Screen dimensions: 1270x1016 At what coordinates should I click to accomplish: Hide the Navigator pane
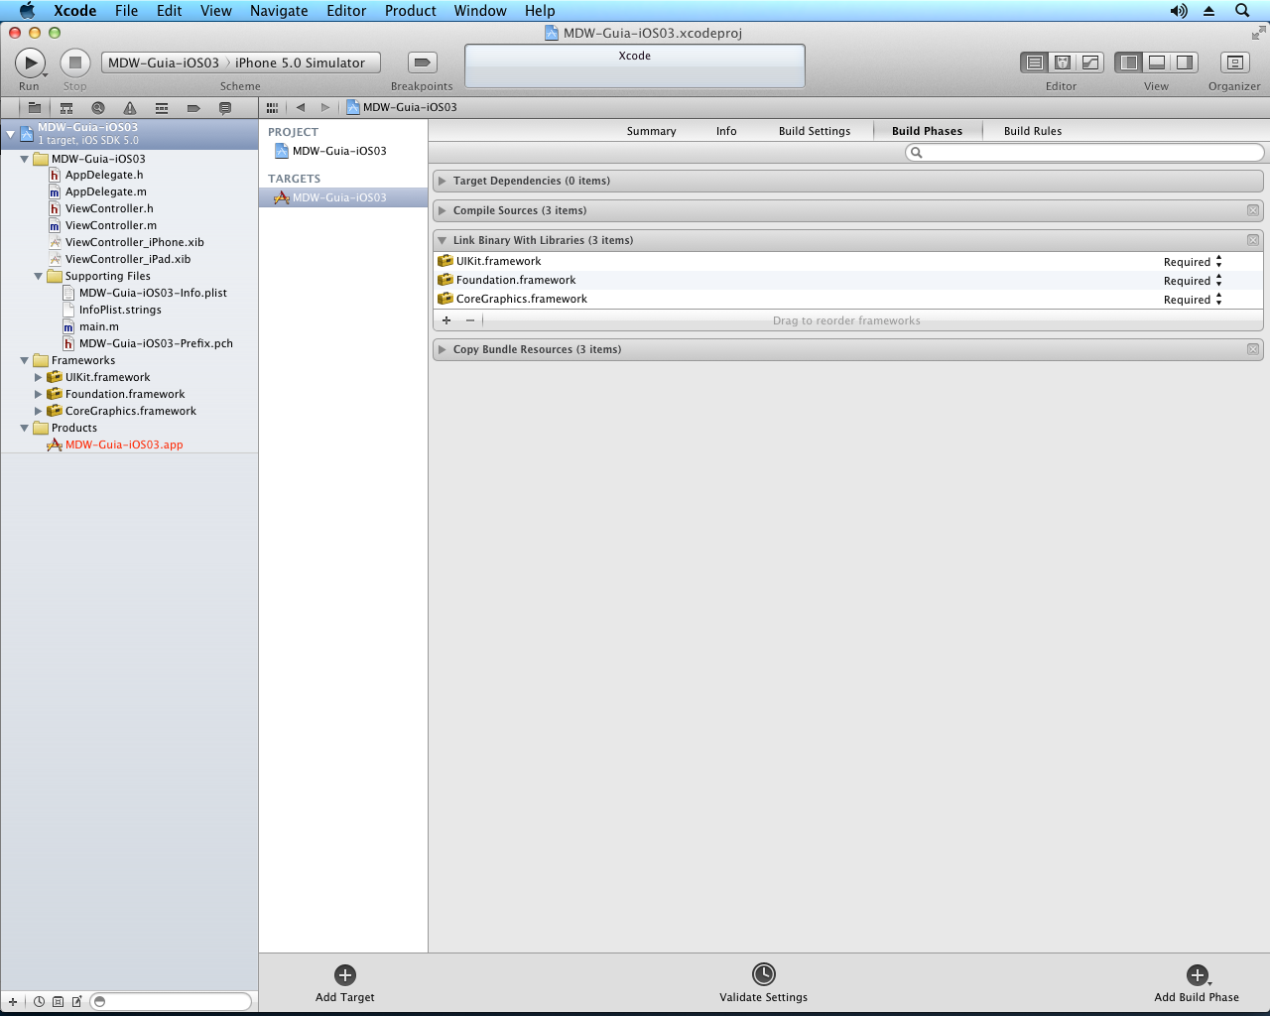1128,63
